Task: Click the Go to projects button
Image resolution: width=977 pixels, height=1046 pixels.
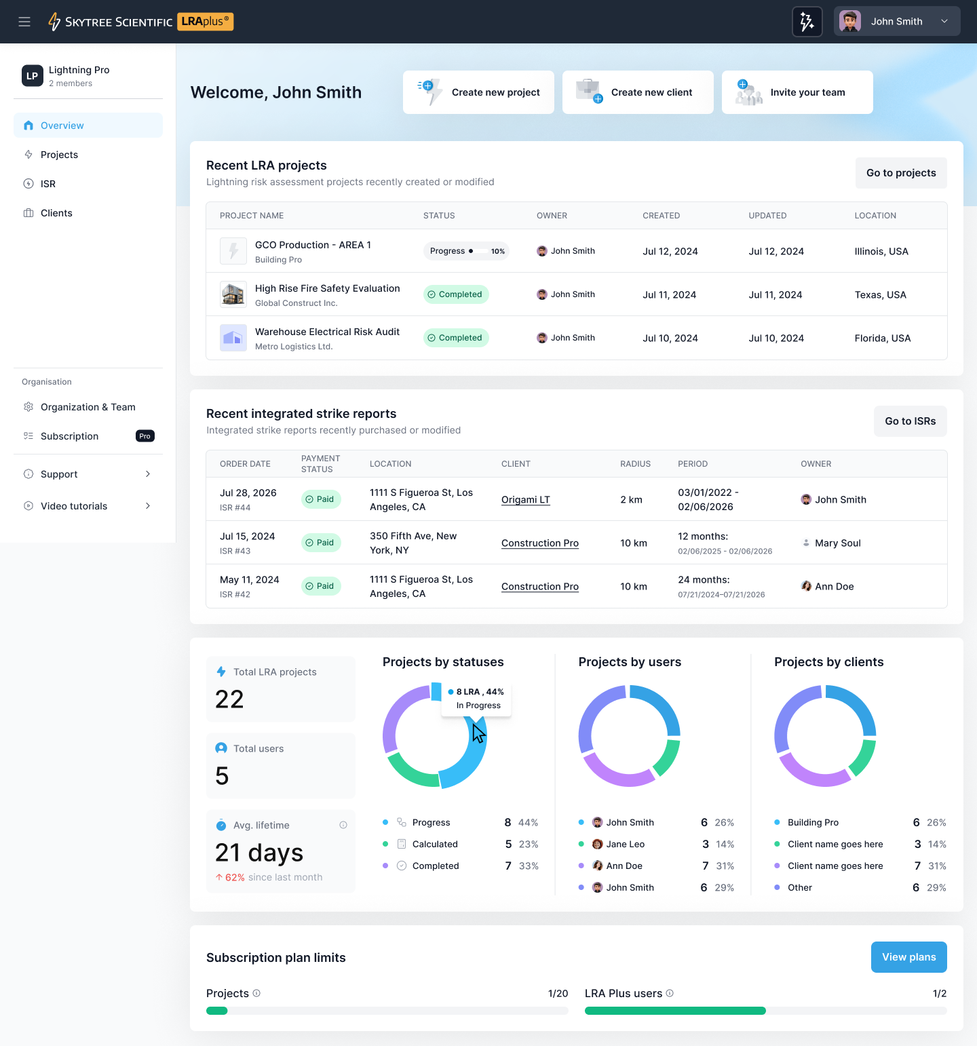Action: tap(901, 173)
